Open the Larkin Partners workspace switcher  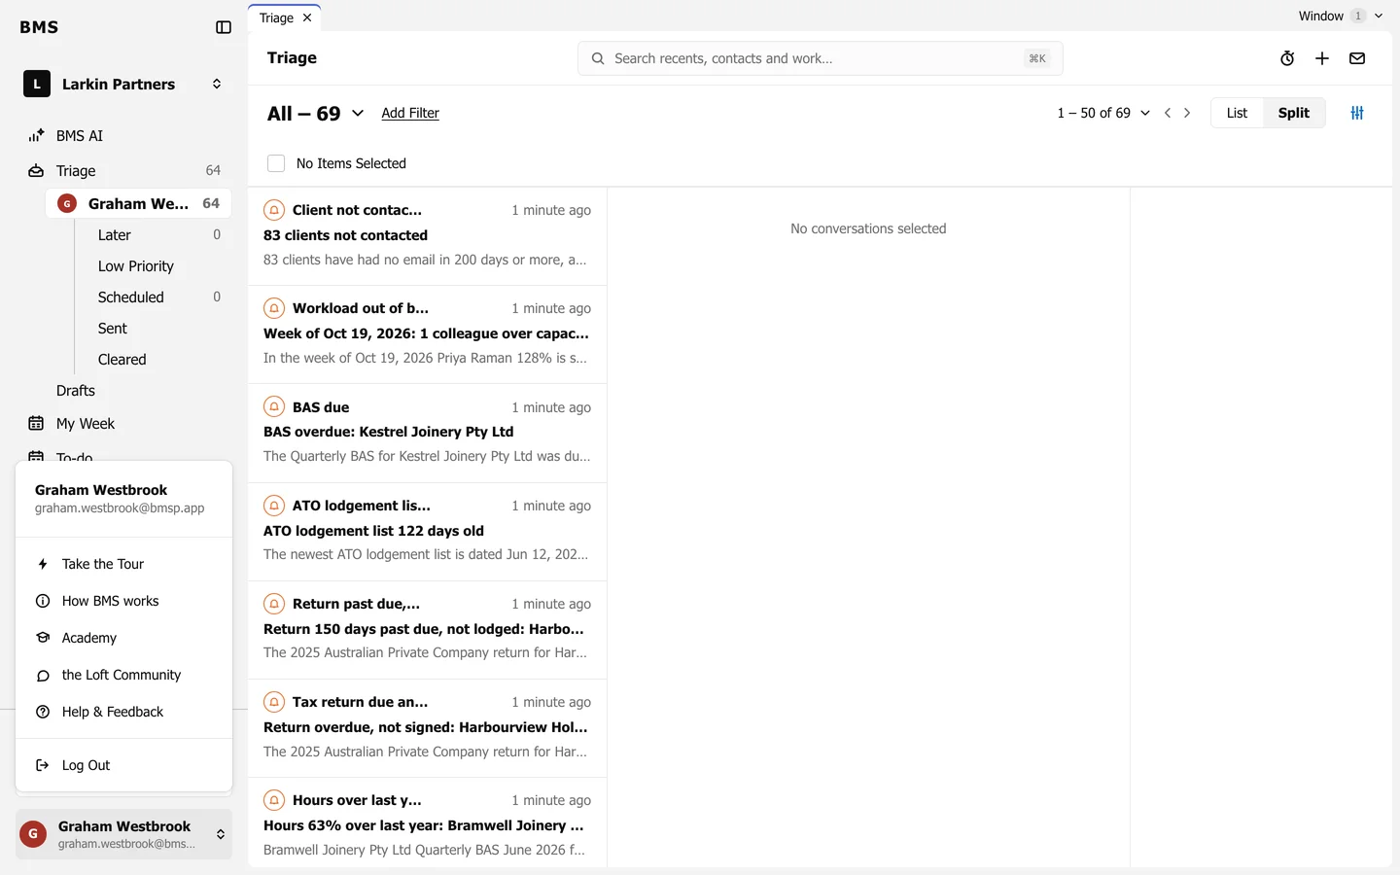click(123, 85)
